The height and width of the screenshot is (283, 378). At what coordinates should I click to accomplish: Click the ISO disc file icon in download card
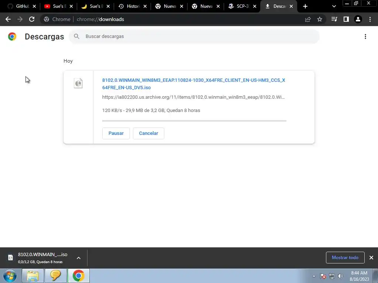pyautogui.click(x=78, y=83)
